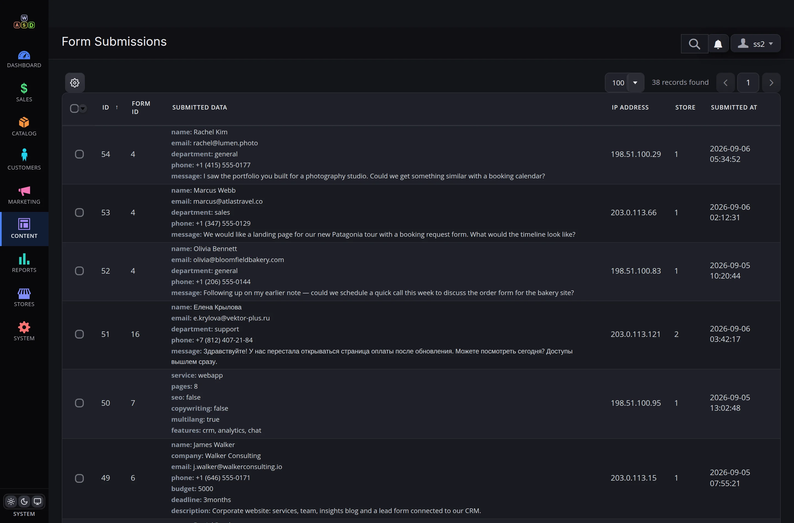Click the page number field

(x=748, y=82)
